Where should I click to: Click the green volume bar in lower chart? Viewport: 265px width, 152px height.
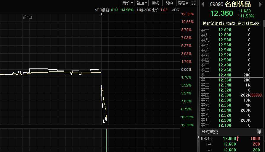click(x=106, y=140)
